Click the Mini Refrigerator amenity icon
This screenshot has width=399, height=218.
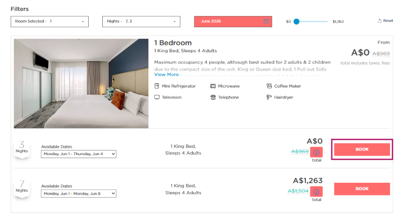click(157, 86)
